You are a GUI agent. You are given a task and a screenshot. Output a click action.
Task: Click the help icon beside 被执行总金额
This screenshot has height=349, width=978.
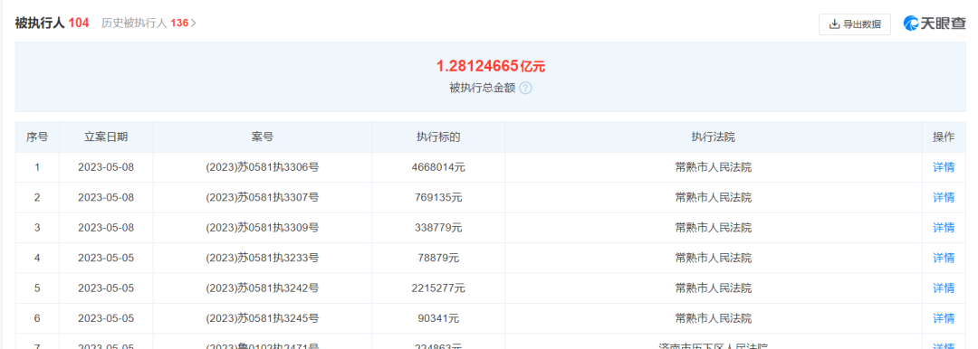tap(525, 88)
